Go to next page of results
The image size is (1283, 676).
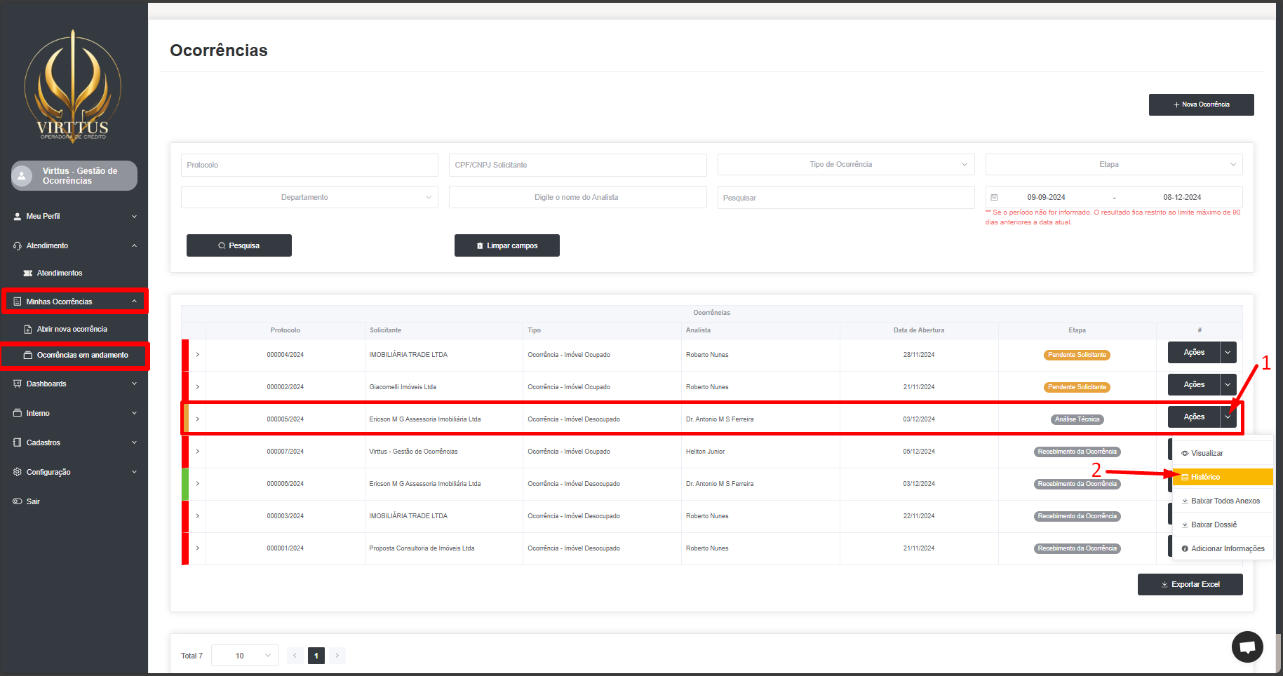(337, 656)
